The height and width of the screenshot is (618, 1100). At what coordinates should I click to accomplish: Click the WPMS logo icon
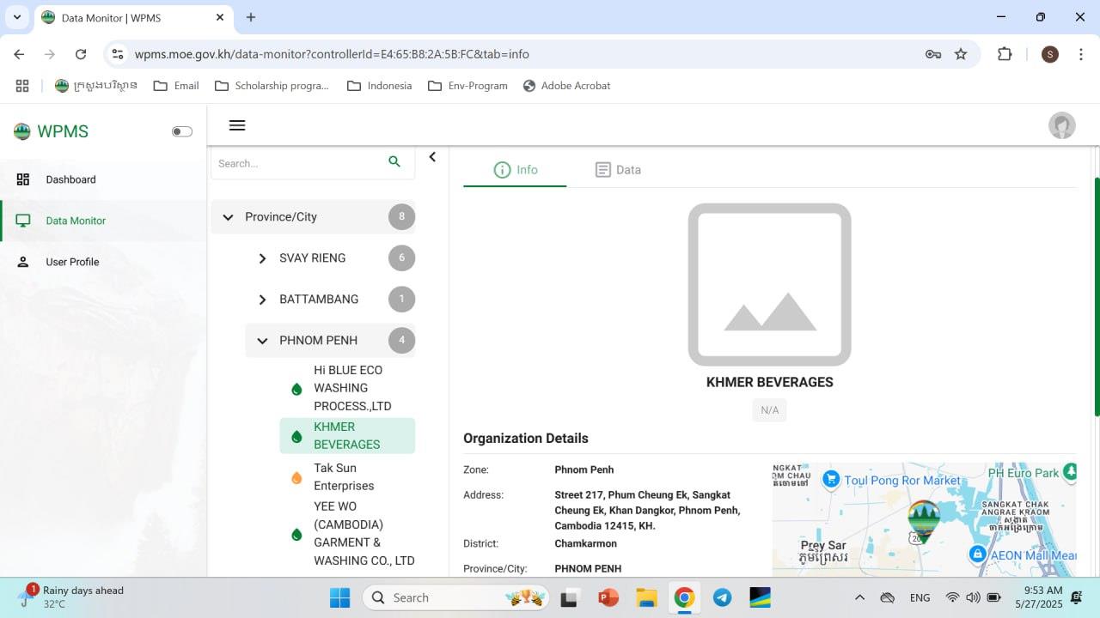pyautogui.click(x=21, y=131)
